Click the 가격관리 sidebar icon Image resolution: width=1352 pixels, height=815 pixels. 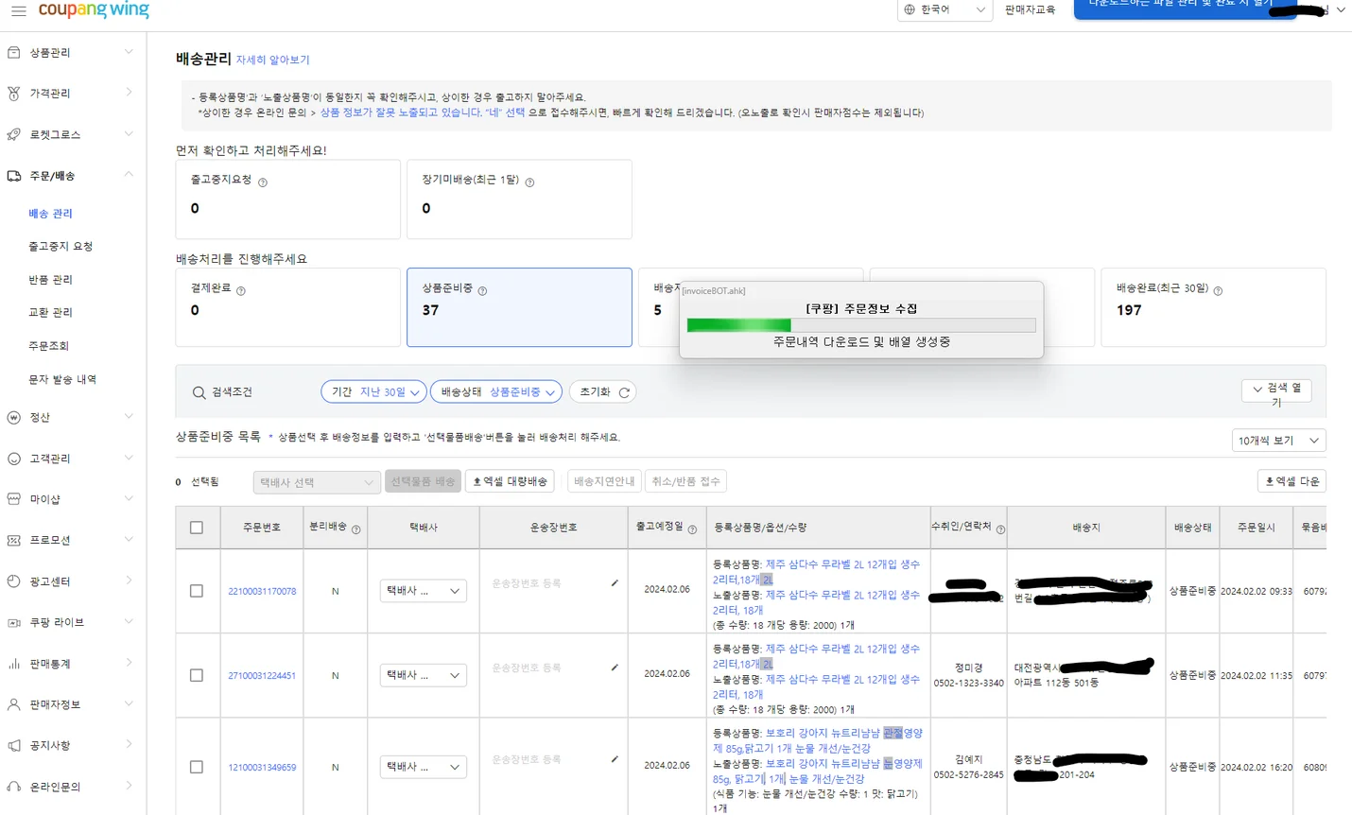point(14,94)
